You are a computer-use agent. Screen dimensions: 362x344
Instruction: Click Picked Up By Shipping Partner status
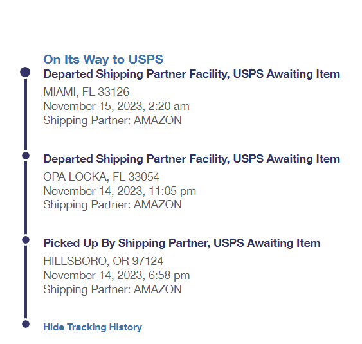pos(182,243)
